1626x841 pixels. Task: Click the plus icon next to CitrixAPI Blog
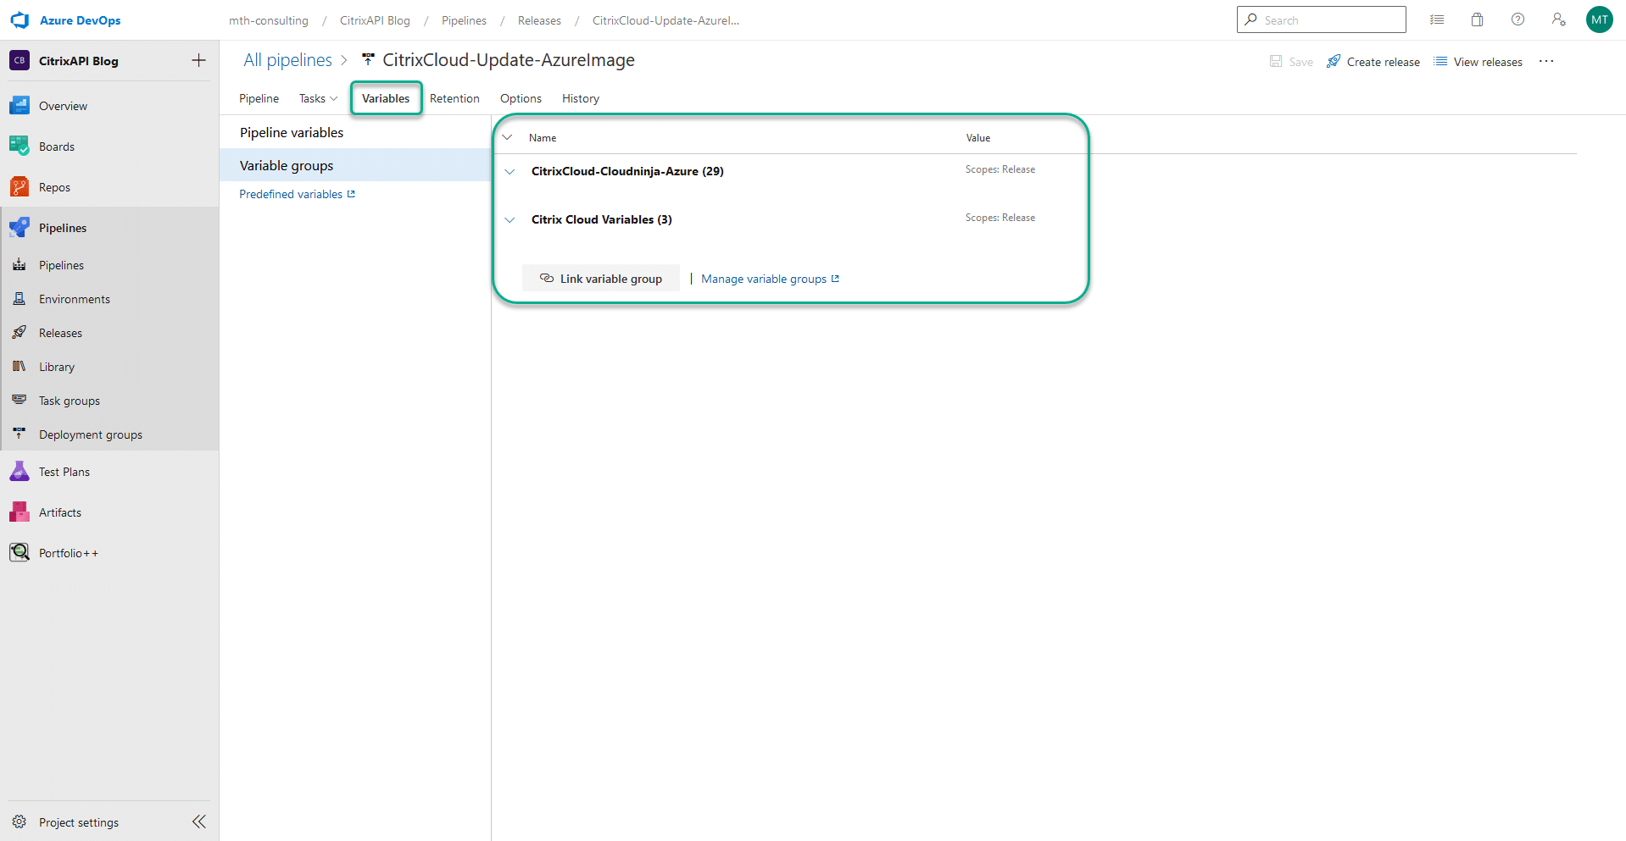click(x=198, y=60)
